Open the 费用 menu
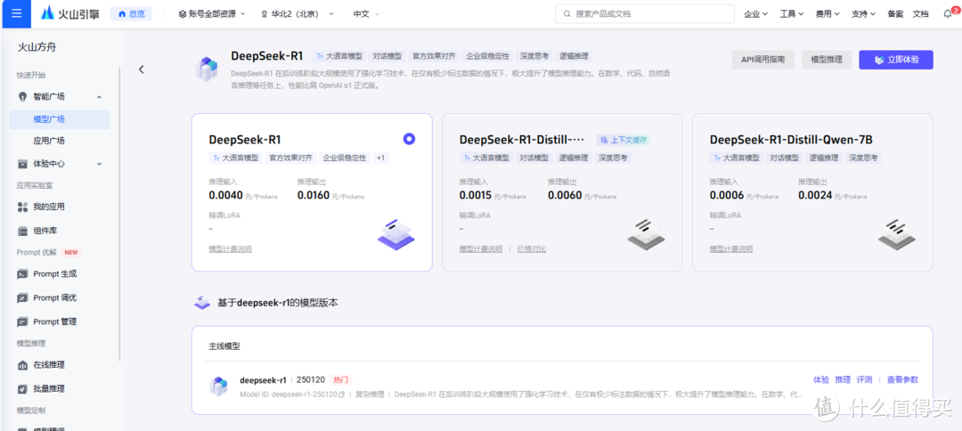Viewport: 962px width, 431px height. pyautogui.click(x=827, y=14)
